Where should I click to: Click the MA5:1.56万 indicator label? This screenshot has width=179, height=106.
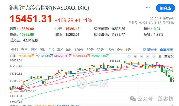click(26, 56)
